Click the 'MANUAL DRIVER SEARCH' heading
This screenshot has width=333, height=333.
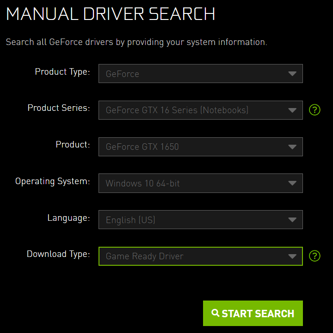[x=111, y=14]
